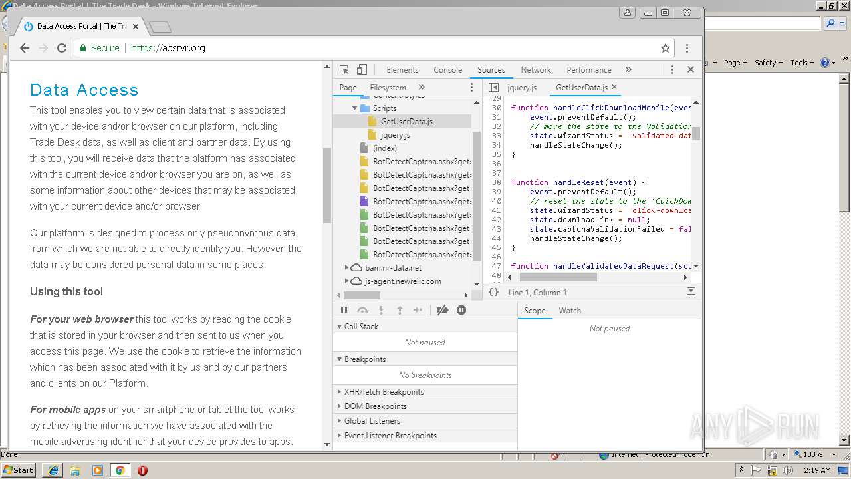Click the Chrome icon in the taskbar
Viewport: 851px width, 479px height.
pos(120,470)
